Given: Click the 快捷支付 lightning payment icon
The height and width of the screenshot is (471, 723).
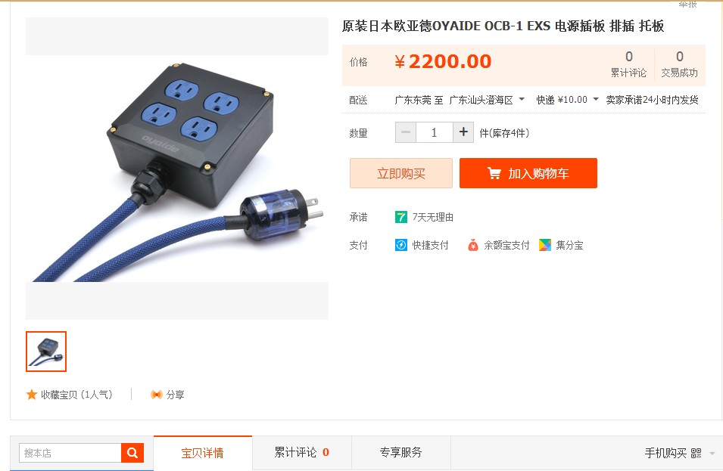Looking at the screenshot, I should (x=401, y=245).
